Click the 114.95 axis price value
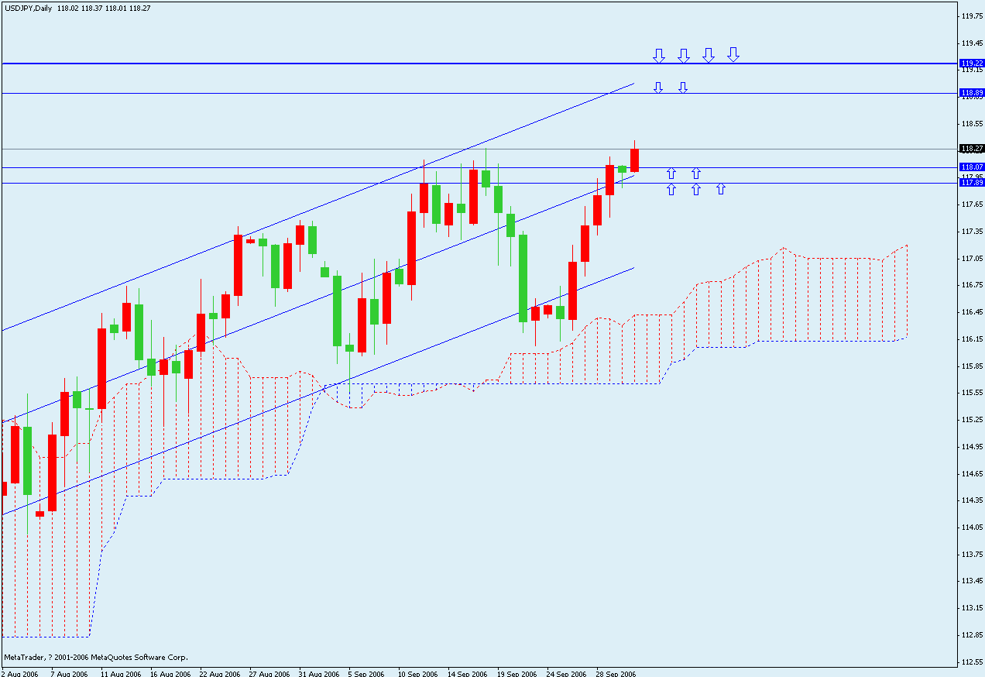 click(x=972, y=447)
